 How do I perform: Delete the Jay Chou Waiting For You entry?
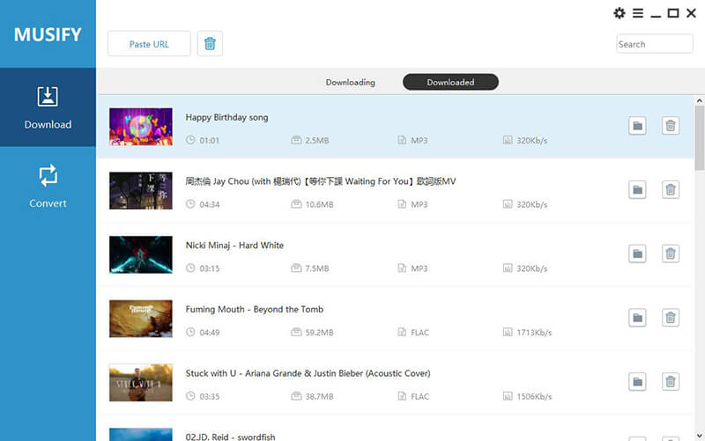[671, 190]
